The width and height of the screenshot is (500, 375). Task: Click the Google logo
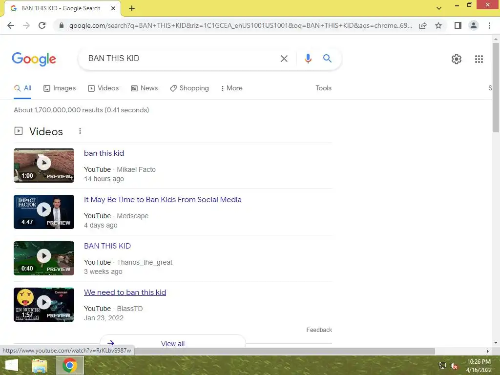tap(34, 59)
